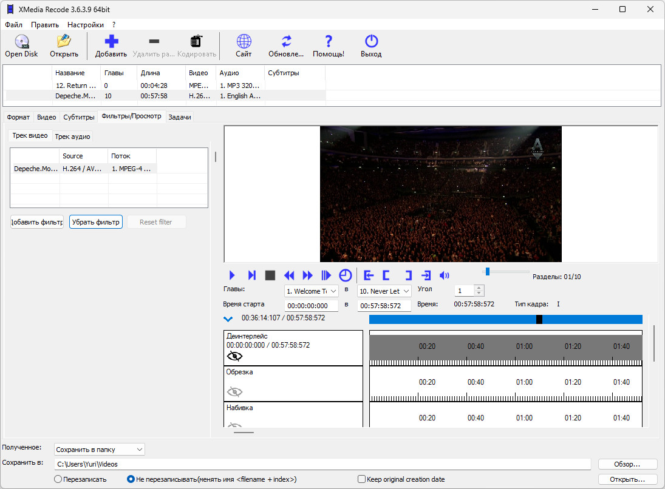Open Помощь! question mark icon
The height and width of the screenshot is (489, 665).
pos(329,41)
